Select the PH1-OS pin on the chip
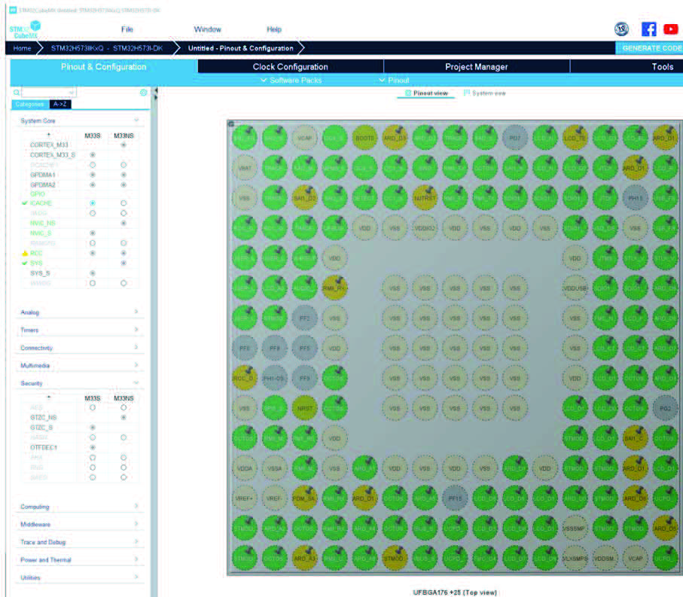Image resolution: width=683 pixels, height=597 pixels. [274, 379]
